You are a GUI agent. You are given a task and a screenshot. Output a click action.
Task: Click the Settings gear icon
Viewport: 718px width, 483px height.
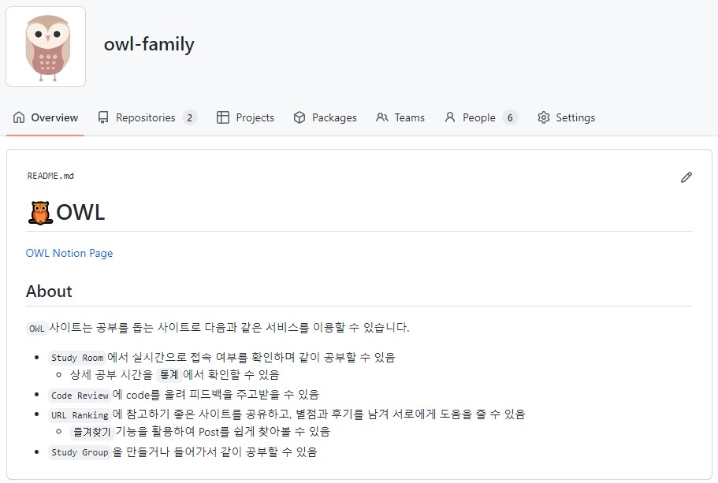[x=544, y=117]
